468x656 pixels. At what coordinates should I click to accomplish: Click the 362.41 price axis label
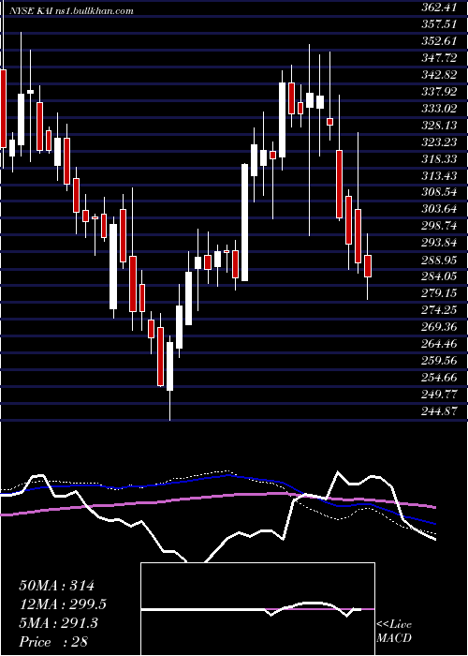tap(438, 7)
